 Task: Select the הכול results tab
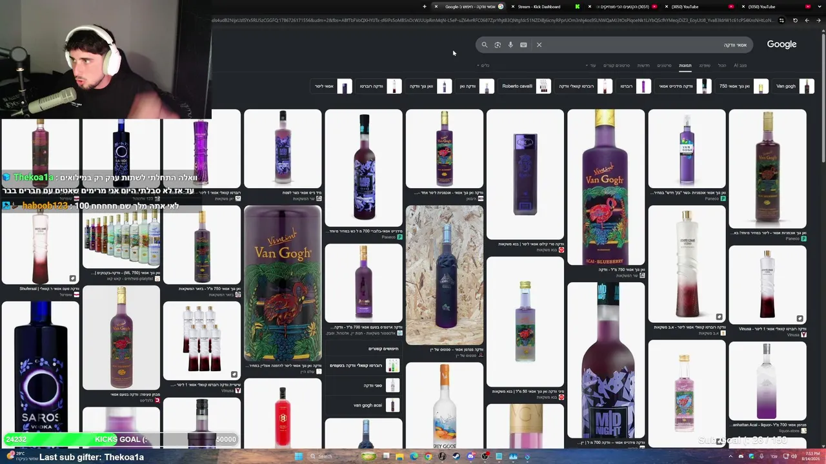click(722, 65)
